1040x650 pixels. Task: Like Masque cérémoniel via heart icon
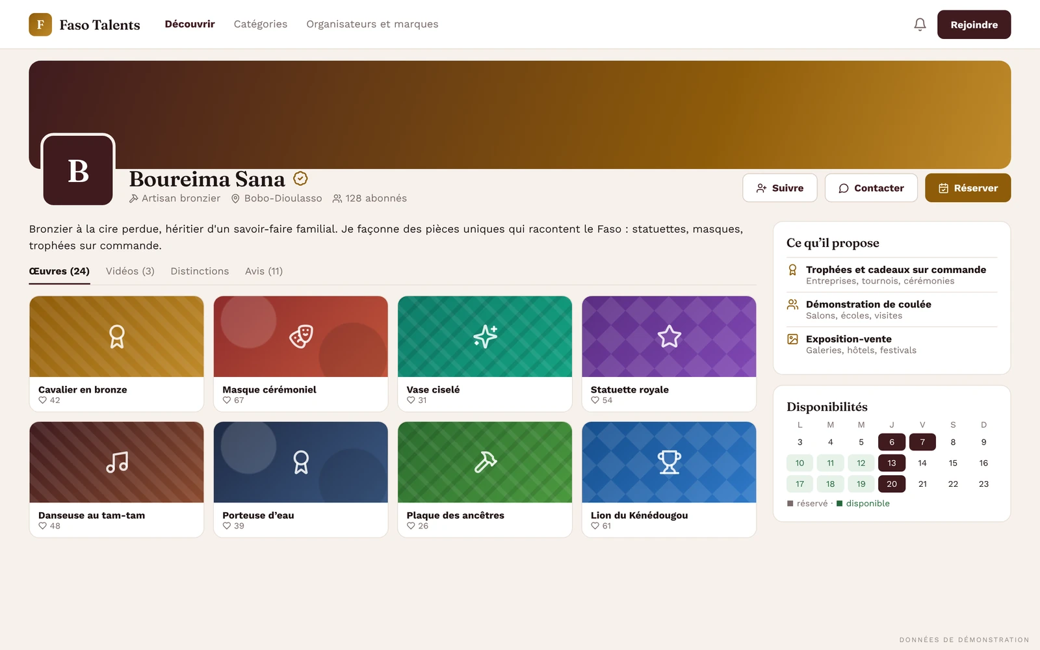click(x=227, y=400)
